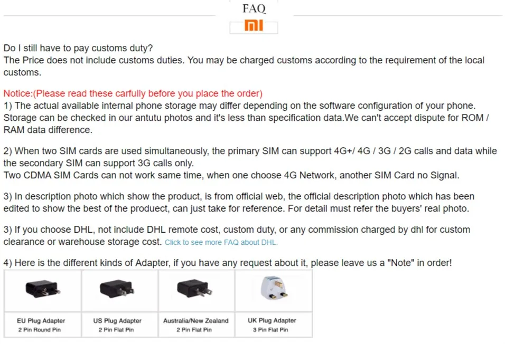
Task: Click the red Notice warning line
Action: (x=133, y=93)
